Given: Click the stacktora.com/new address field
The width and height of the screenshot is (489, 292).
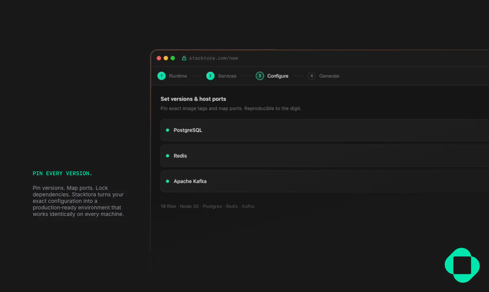Looking at the screenshot, I should 214,58.
